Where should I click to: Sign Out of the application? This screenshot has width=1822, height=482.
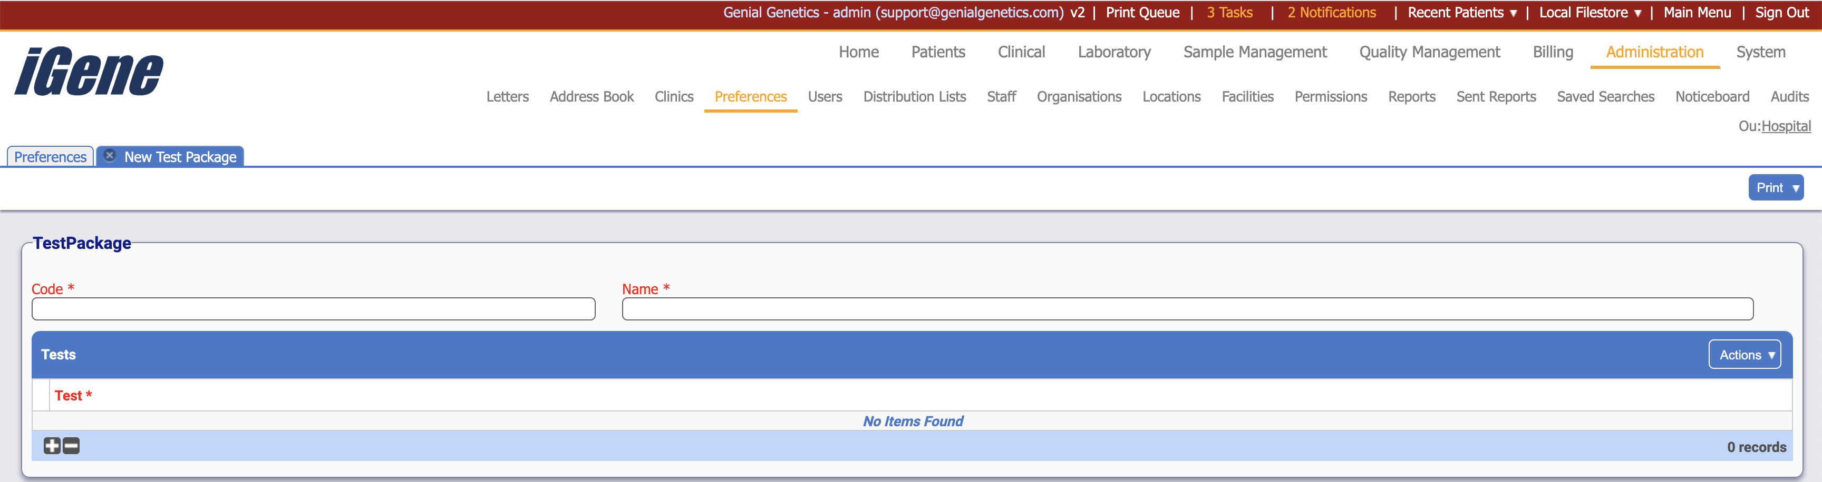(1781, 13)
